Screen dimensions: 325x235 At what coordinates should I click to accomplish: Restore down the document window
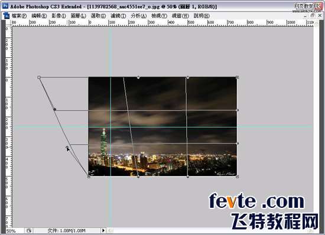coord(313,15)
